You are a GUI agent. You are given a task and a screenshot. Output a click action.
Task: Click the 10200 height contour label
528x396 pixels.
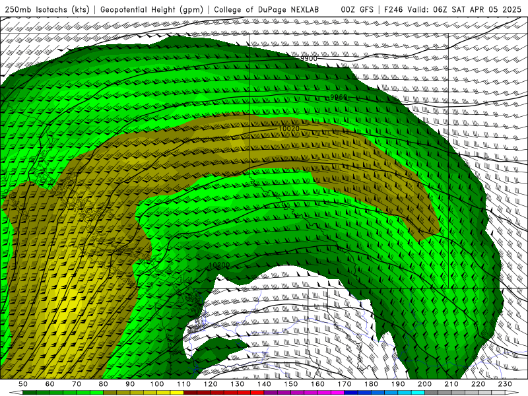pos(219,265)
